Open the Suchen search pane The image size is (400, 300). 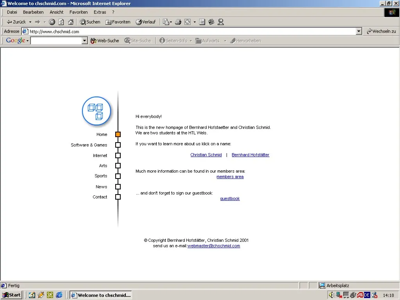click(90, 22)
